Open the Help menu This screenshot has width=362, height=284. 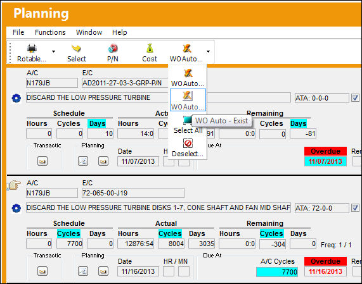tap(119, 32)
